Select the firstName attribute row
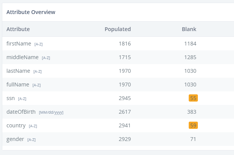The width and height of the screenshot is (234, 155). tap(118, 44)
